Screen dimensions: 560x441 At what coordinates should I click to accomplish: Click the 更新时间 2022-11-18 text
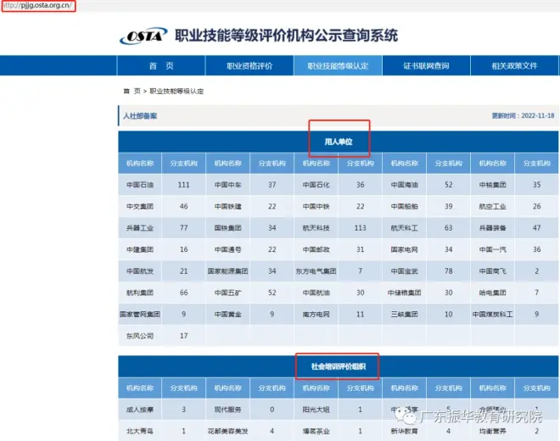(x=523, y=115)
